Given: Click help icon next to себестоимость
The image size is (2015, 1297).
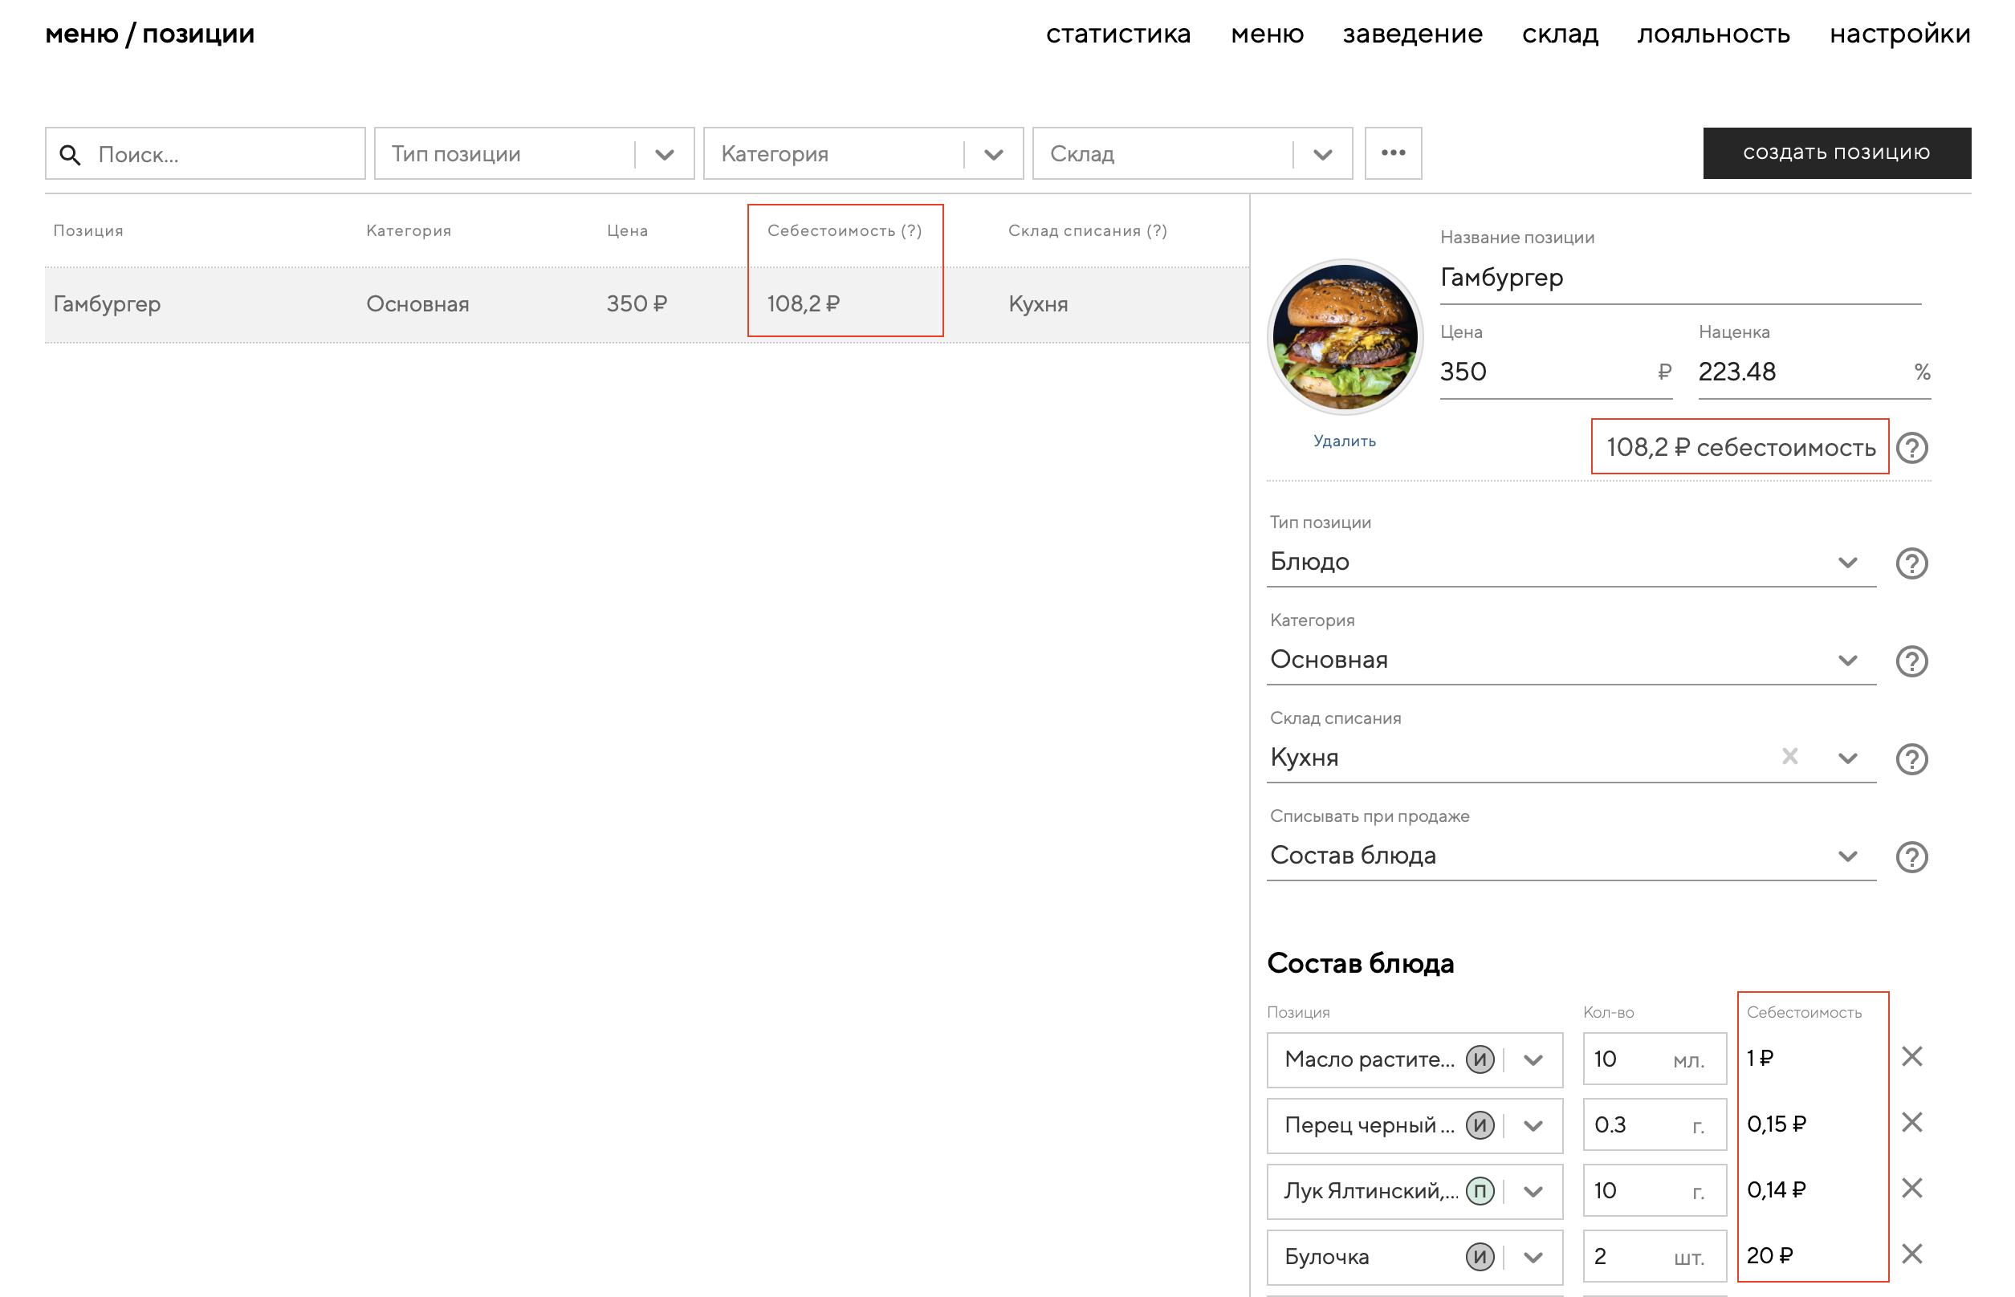Looking at the screenshot, I should point(1911,448).
